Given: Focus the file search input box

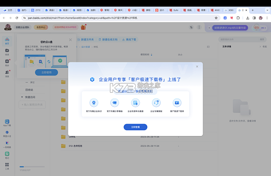Looking at the screenshot, I should point(239,40).
